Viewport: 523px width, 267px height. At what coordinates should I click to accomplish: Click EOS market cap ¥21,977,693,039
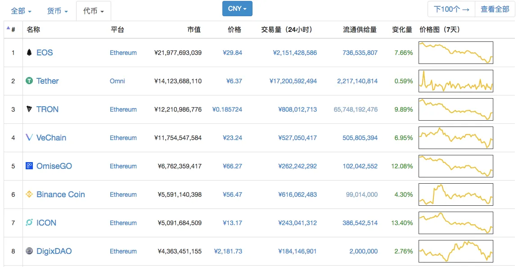[x=178, y=53]
